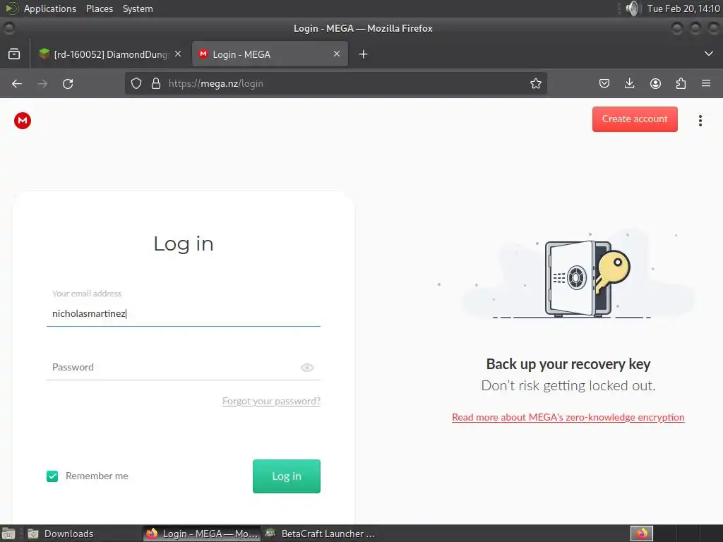Close the Login - MEGA tab

tap(337, 54)
